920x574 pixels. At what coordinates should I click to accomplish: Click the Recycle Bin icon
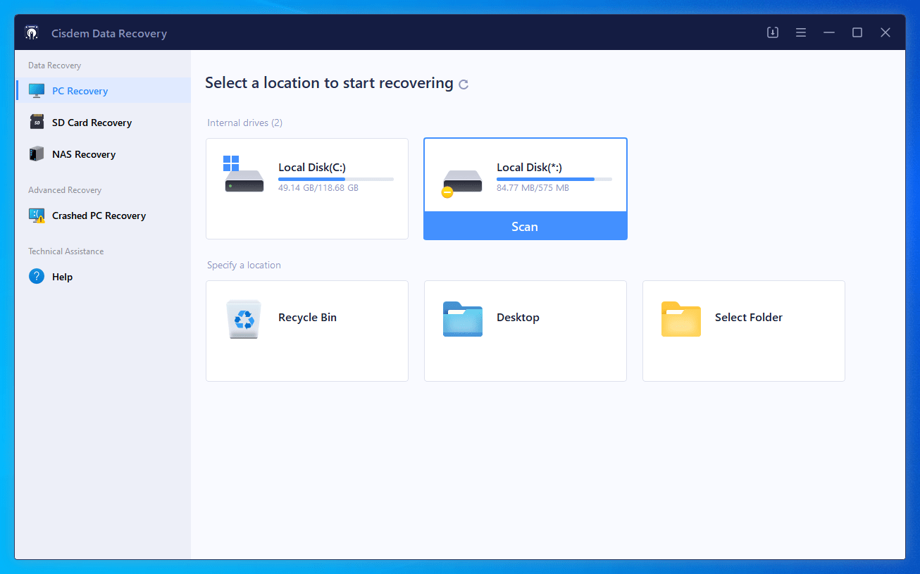(244, 319)
